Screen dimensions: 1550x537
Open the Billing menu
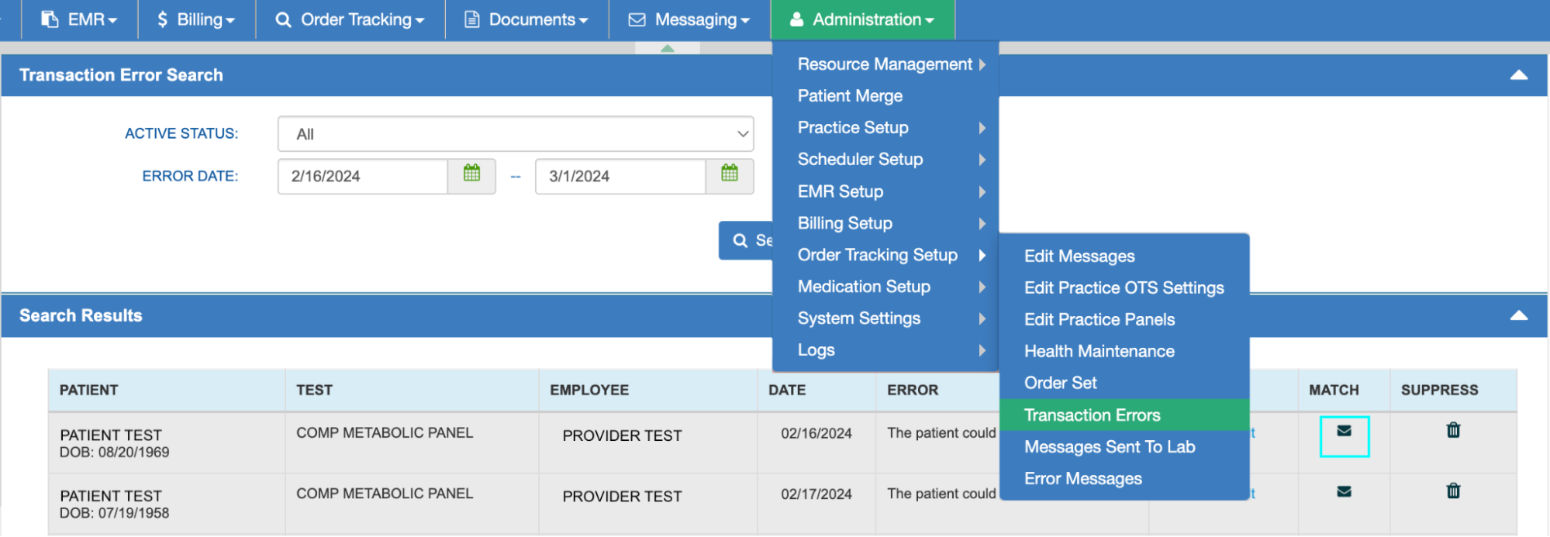point(196,19)
